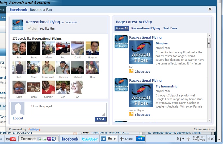Viewport: 223px width, 144px height.
Task: Click the Connect button in the bottom toolbar
Action: 39,139
